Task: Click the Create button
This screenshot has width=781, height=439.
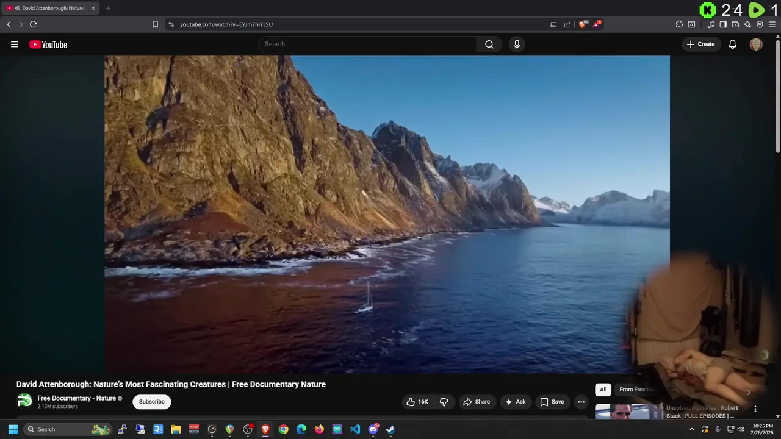Action: coord(701,44)
